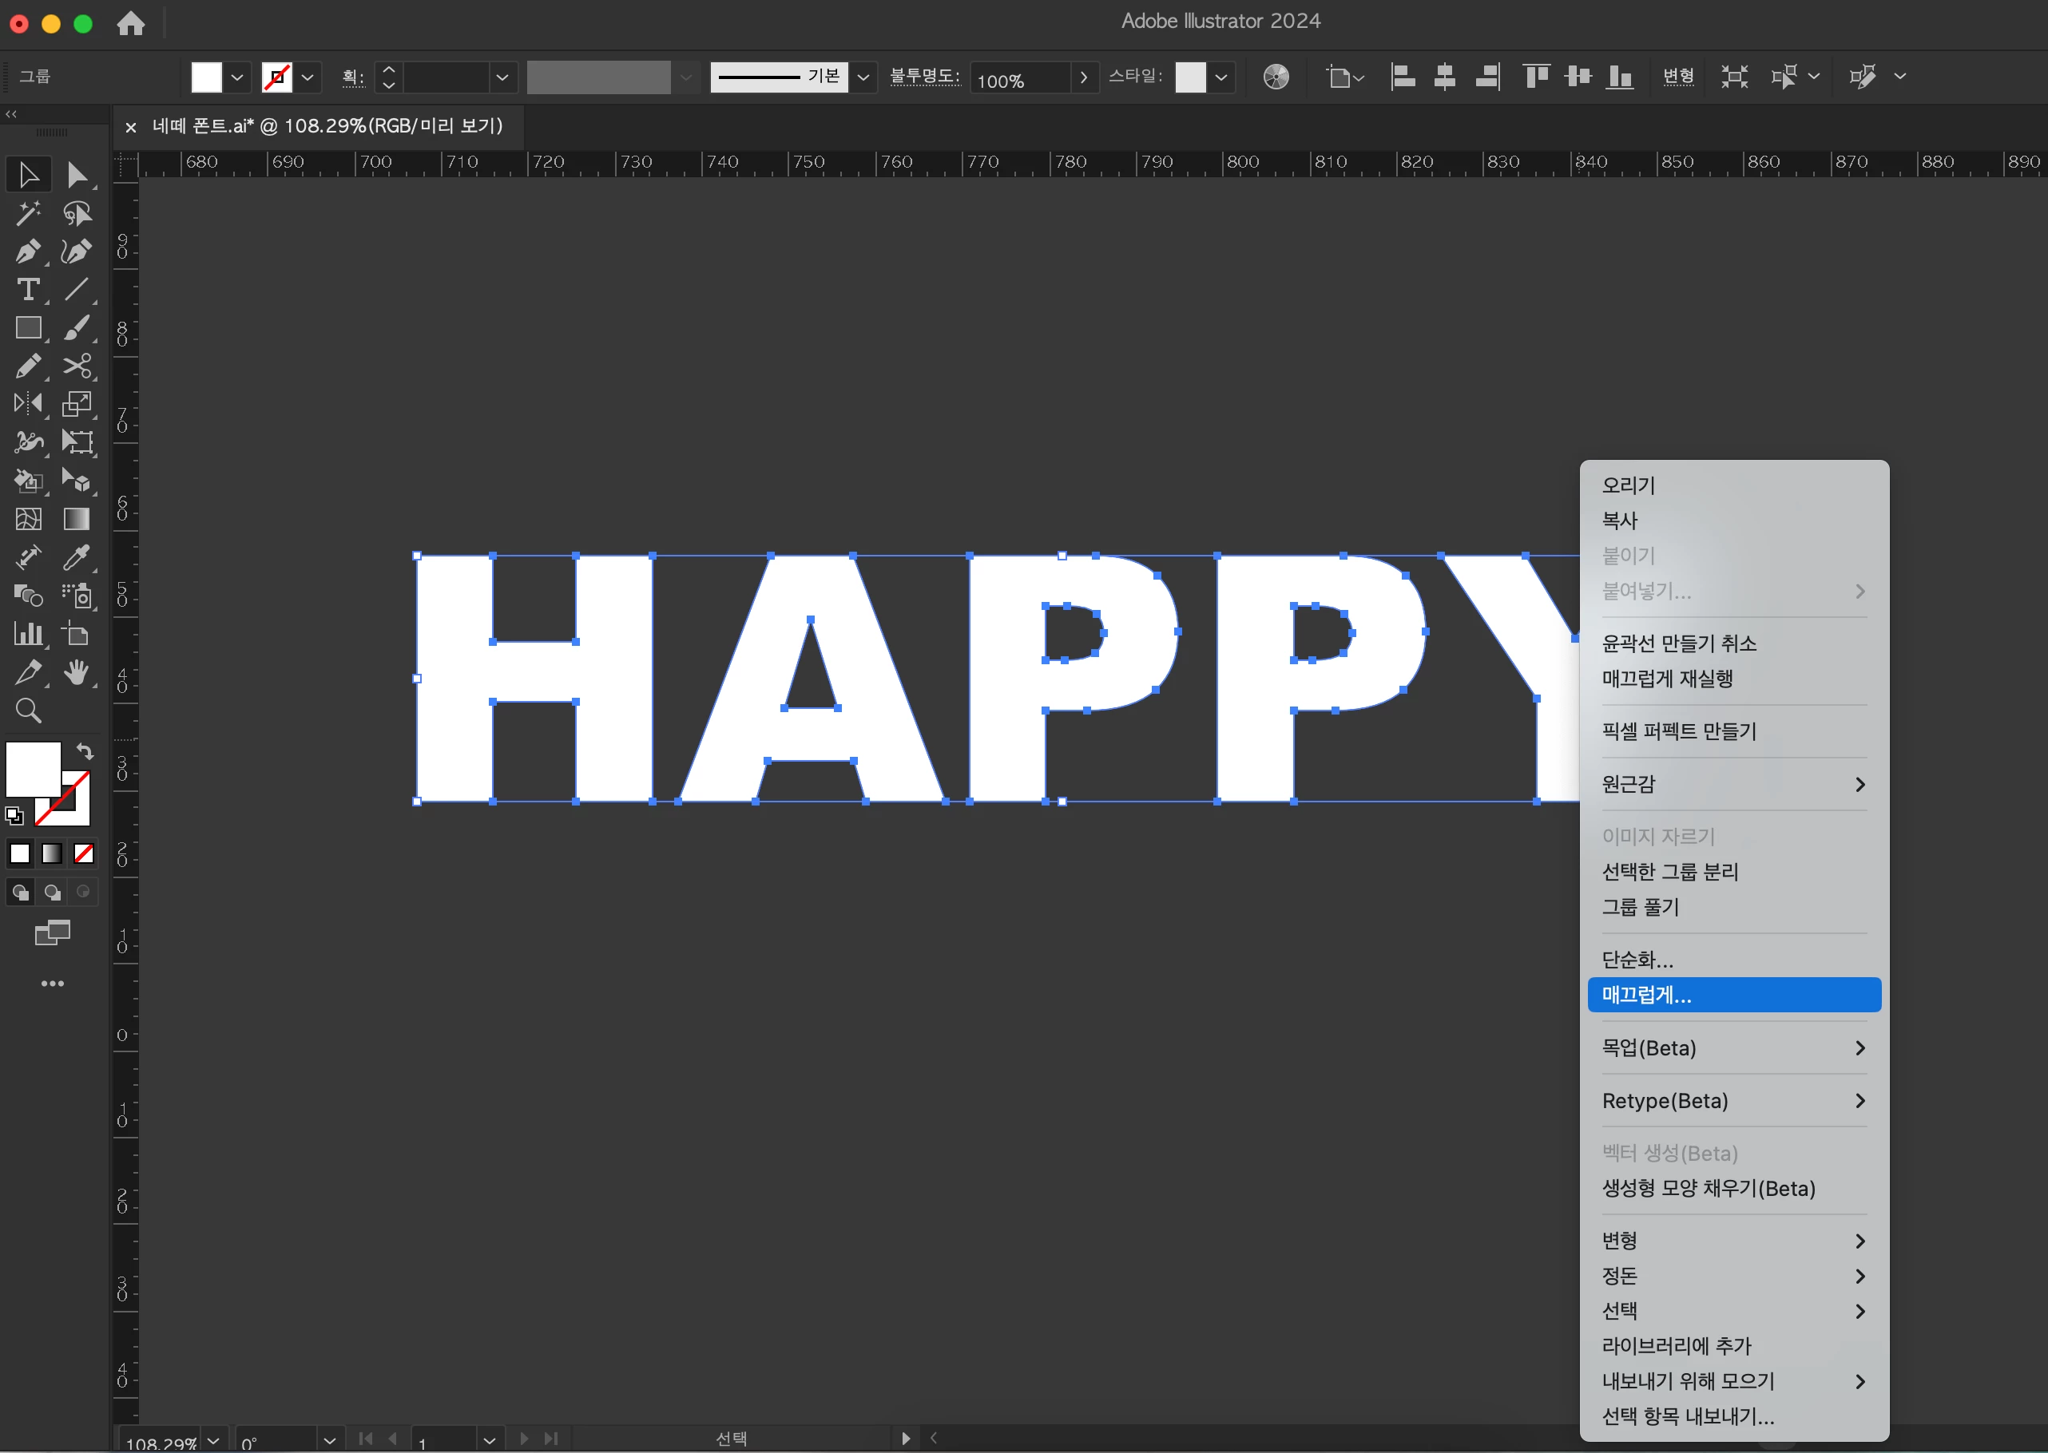This screenshot has height=1453, width=2048.
Task: Pick the Scissors tool
Action: [77, 366]
